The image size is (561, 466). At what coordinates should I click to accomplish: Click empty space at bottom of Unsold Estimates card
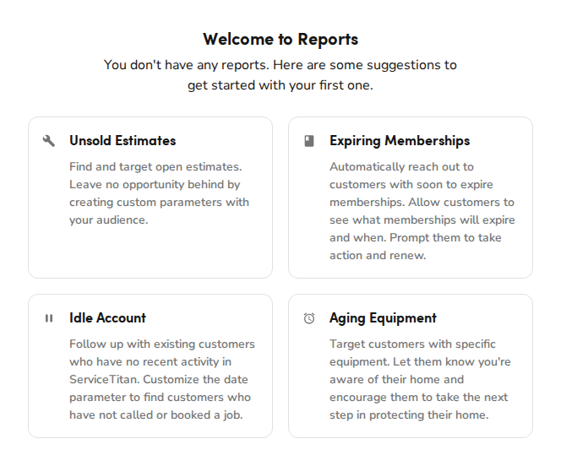point(150,253)
